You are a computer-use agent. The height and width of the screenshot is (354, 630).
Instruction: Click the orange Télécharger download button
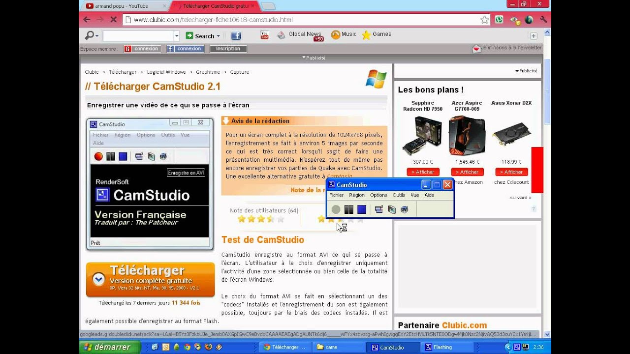150,280
